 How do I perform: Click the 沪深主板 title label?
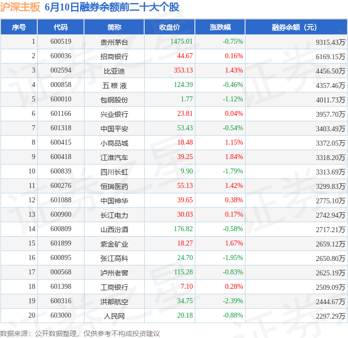[20, 7]
